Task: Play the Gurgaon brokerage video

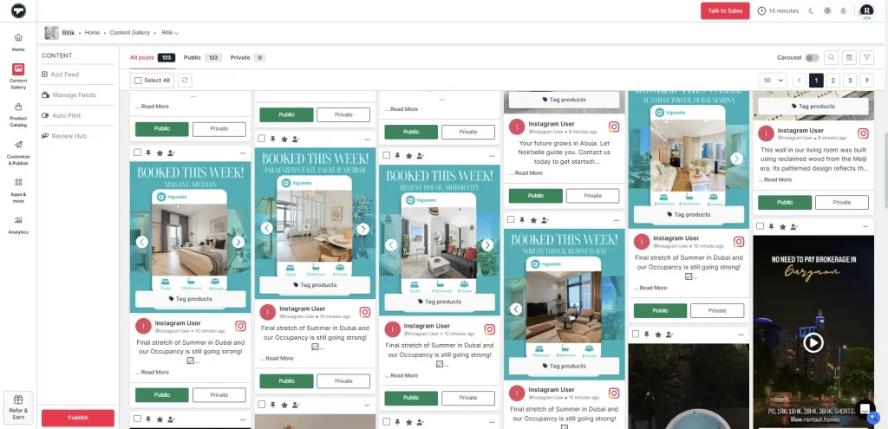Action: pyautogui.click(x=813, y=343)
